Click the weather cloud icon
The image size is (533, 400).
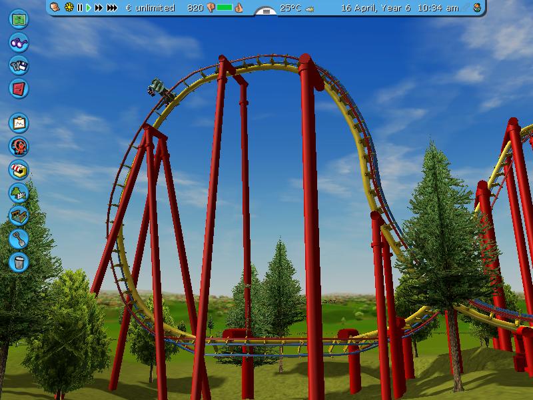pos(309,9)
